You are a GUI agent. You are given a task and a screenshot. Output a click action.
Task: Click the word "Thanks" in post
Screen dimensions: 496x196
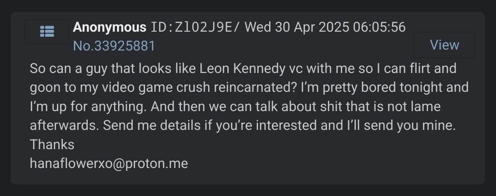click(x=52, y=145)
